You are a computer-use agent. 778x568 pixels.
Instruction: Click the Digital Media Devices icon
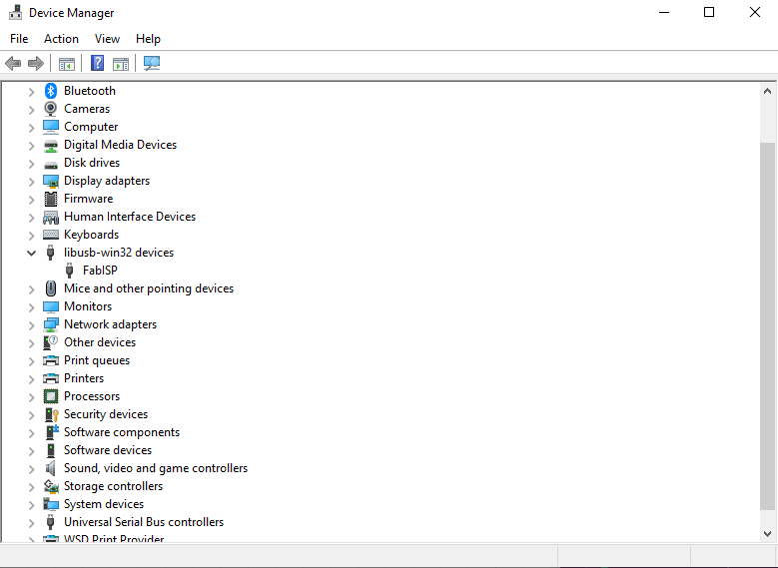[x=51, y=145]
